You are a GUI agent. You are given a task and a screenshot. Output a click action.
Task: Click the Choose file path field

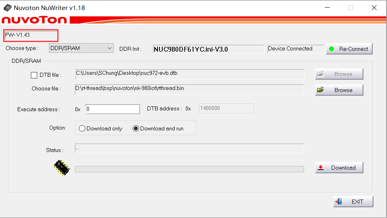(x=189, y=90)
